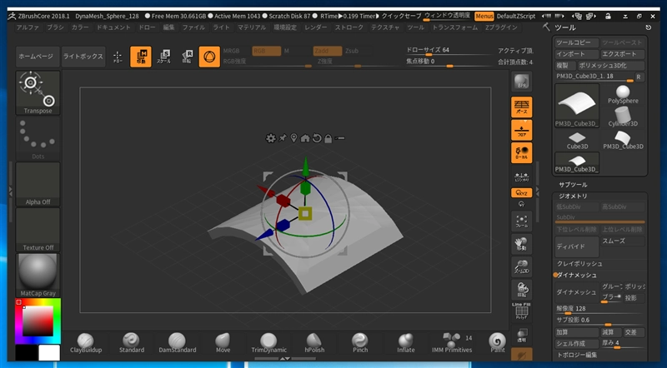Click the gizmo sticky pin icon
The image size is (667, 368).
(x=283, y=138)
